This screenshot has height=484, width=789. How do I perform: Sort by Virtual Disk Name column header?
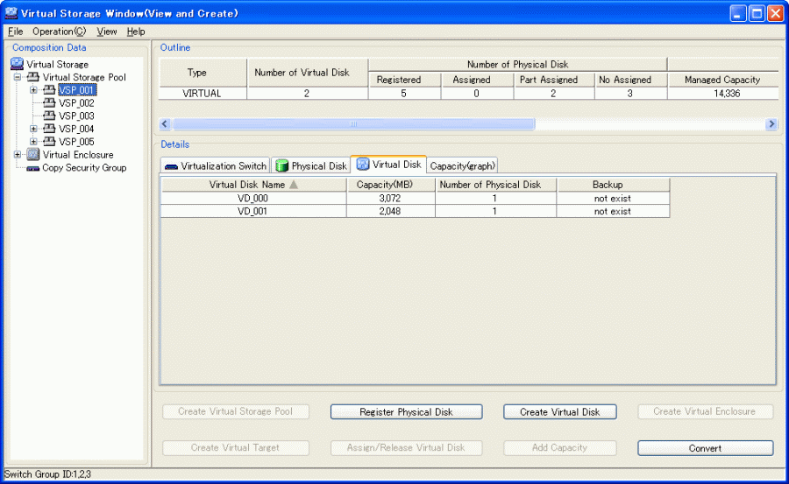click(247, 185)
